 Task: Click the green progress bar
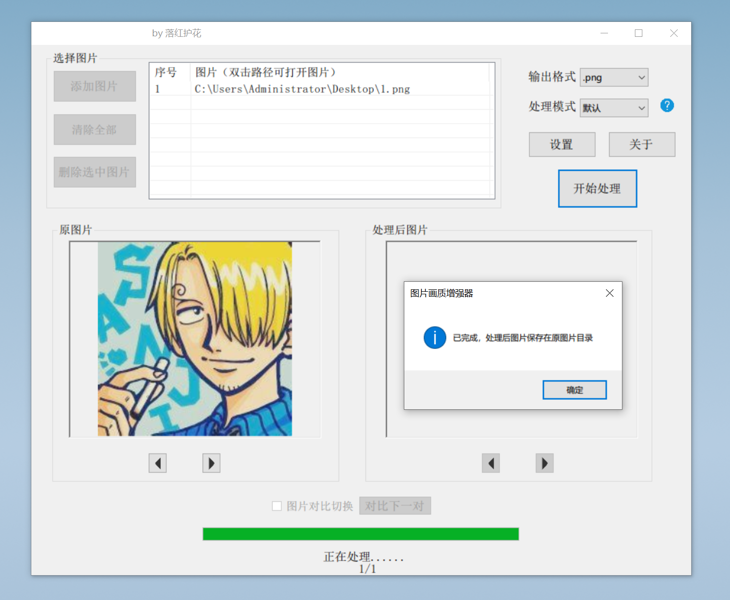[361, 534]
